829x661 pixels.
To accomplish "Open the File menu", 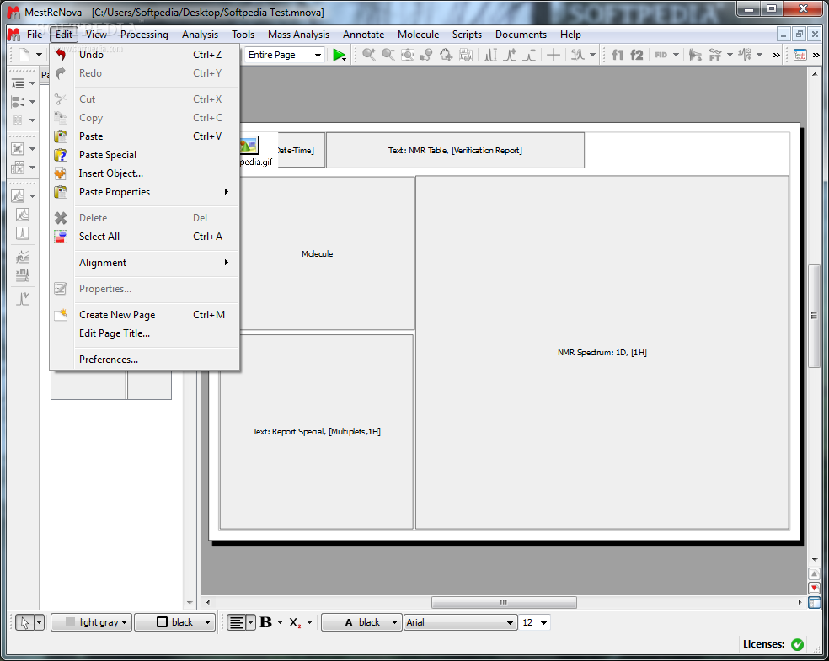I will click(x=35, y=35).
